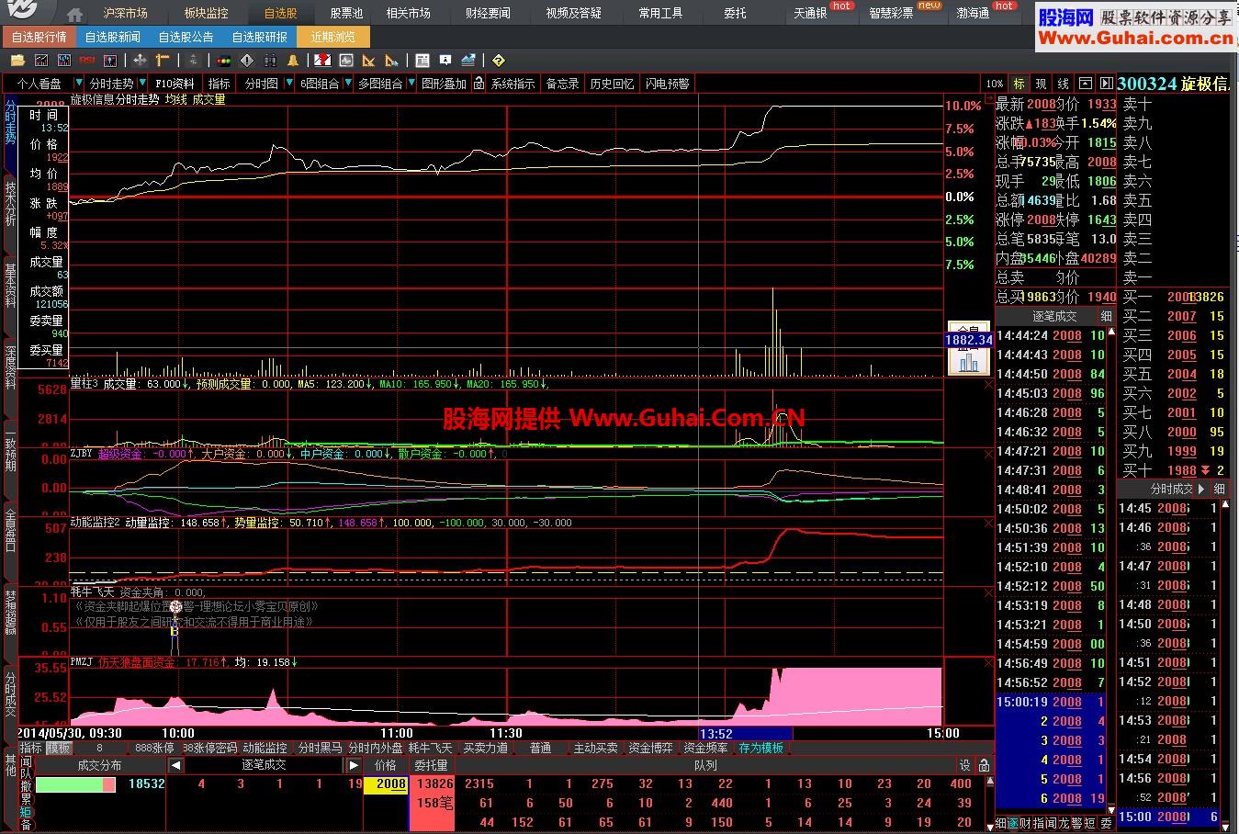Click the left arrow beside 逐笔成交 at the bottom
Image resolution: width=1239 pixels, height=834 pixels.
pos(175,765)
